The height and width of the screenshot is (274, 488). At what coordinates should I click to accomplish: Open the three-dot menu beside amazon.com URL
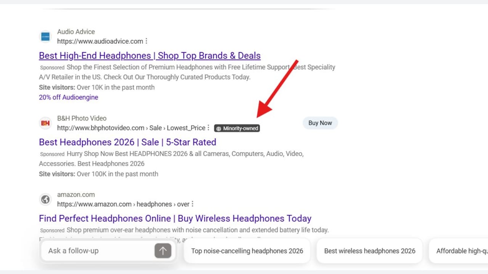193,204
